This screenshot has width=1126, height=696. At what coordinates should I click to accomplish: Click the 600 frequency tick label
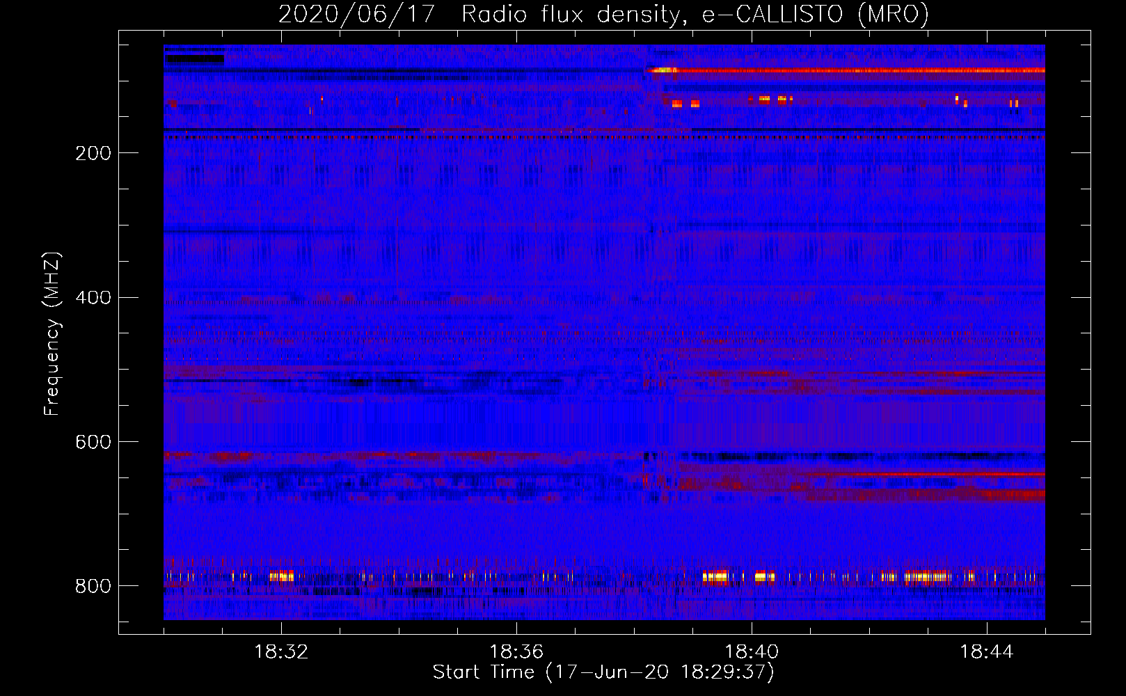[93, 441]
